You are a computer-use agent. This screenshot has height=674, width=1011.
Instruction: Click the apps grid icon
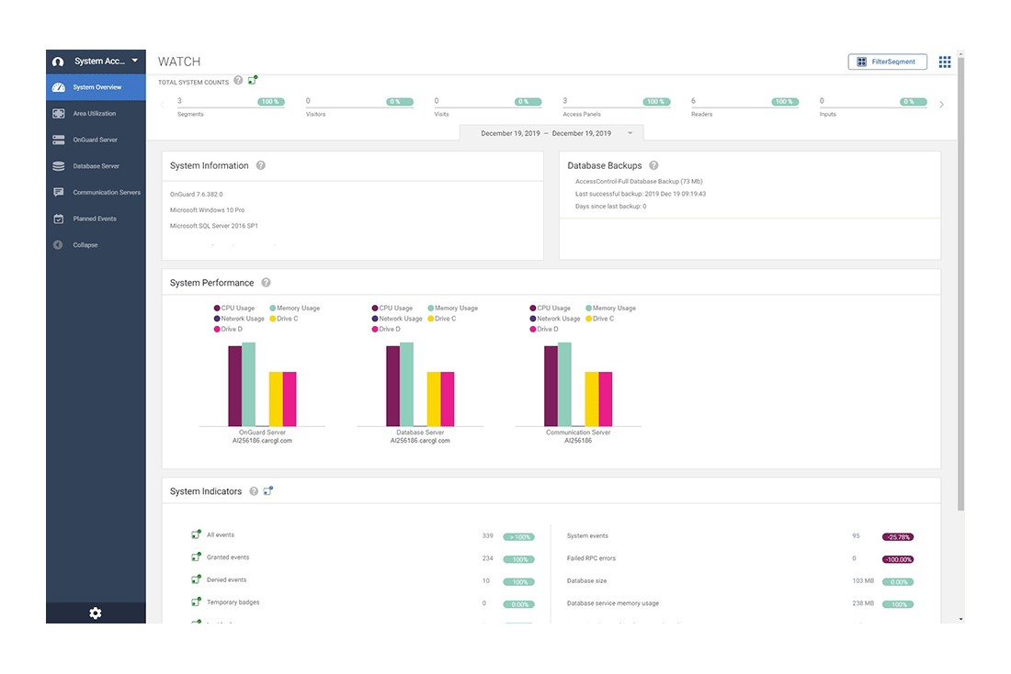click(945, 62)
